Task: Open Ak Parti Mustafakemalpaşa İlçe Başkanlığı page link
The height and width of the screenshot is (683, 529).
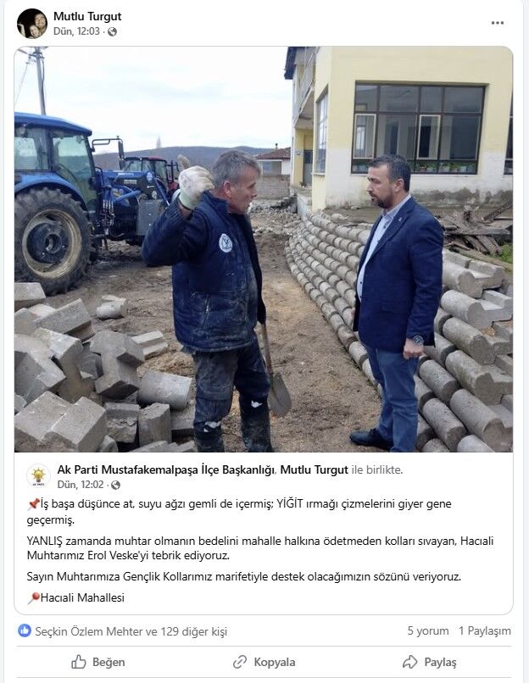Action: point(166,470)
